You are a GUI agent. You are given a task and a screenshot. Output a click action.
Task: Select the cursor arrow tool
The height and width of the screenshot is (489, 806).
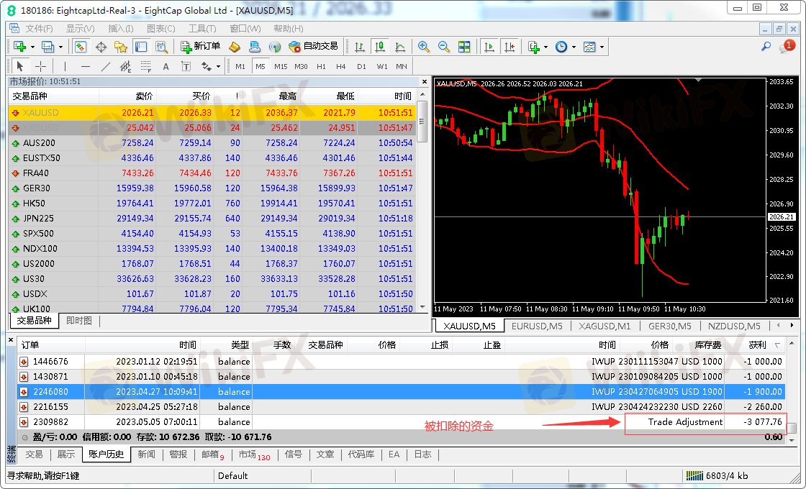tap(20, 66)
